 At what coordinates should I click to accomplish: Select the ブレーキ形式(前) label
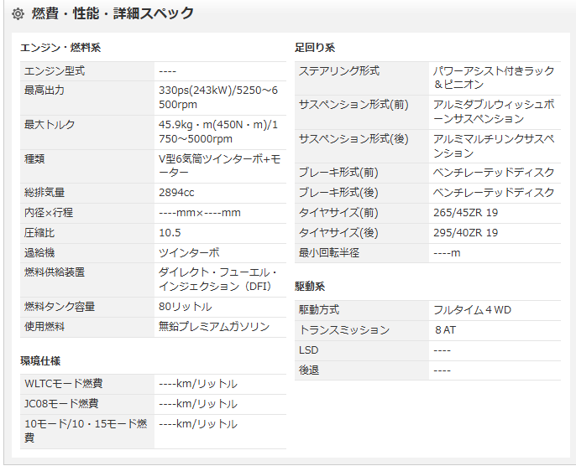point(338,173)
